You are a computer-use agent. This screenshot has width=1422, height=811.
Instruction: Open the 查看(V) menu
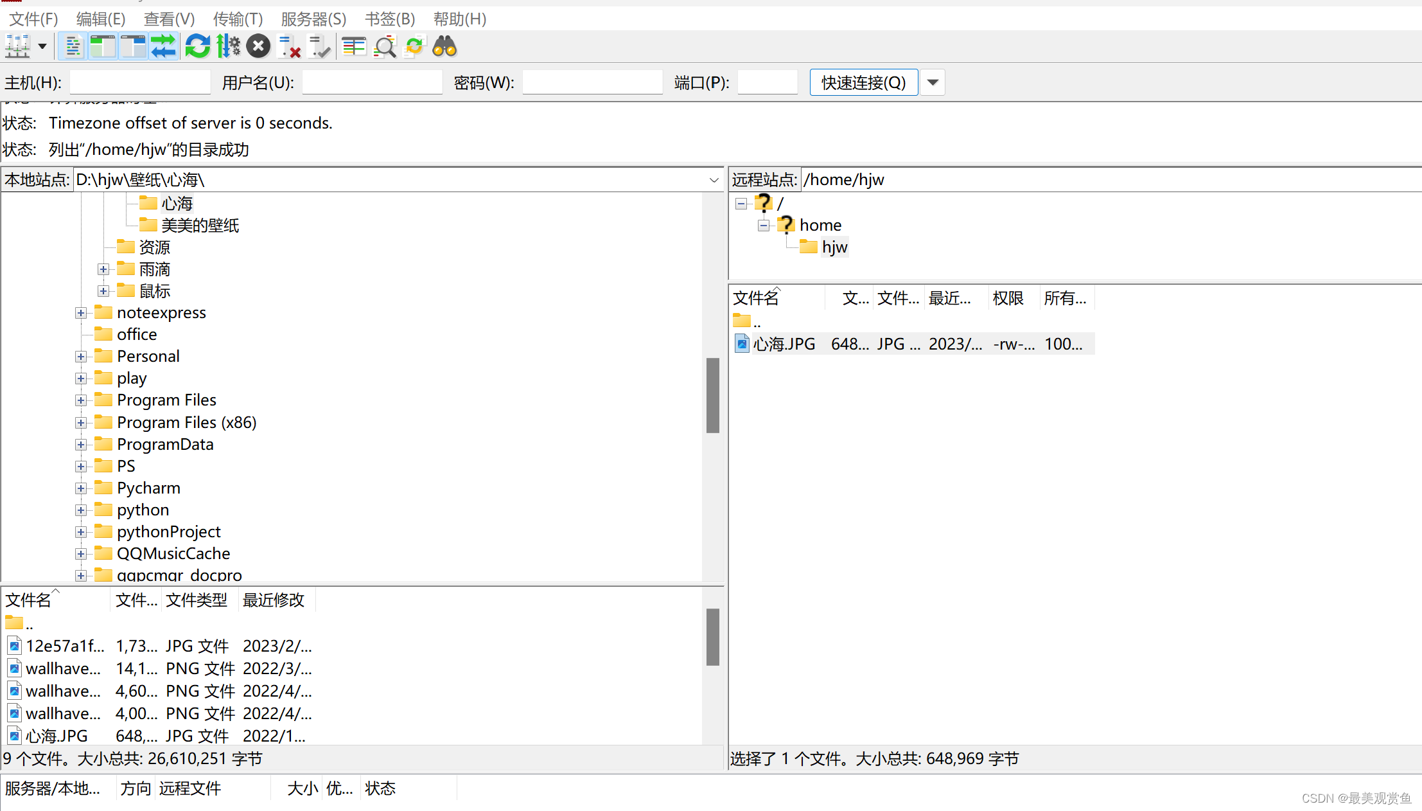[170, 19]
